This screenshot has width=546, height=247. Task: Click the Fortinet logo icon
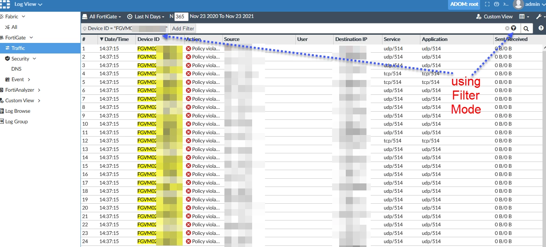pos(5,4)
